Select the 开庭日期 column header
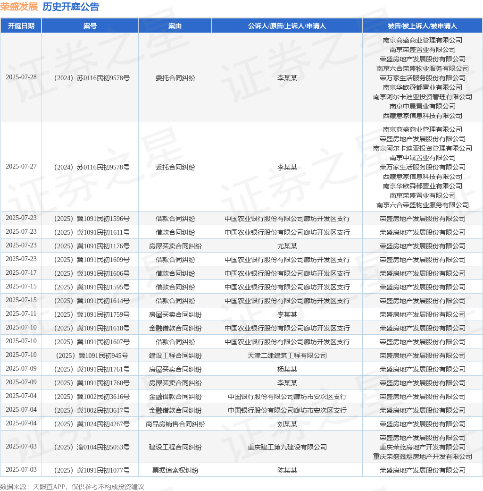This screenshot has width=483, height=491. click(x=21, y=25)
